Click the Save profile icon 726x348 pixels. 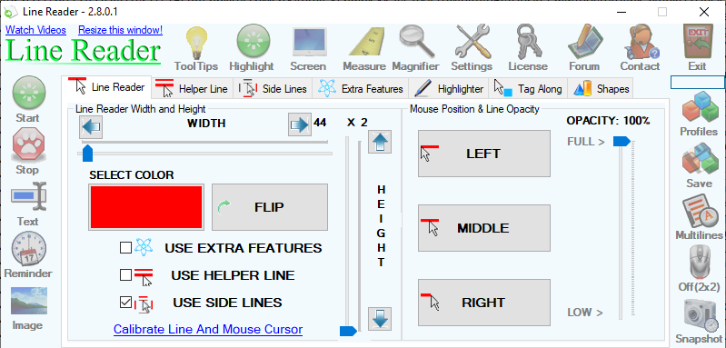click(699, 159)
